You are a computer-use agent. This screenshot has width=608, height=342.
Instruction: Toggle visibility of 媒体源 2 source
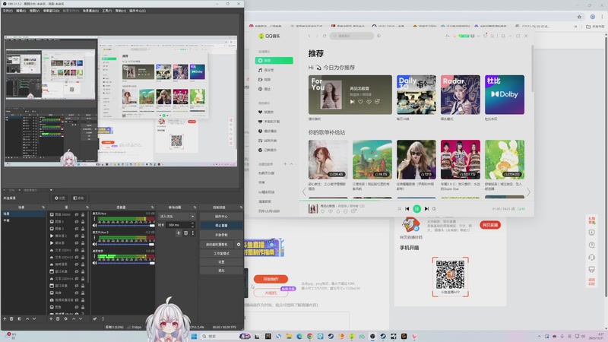tap(77, 236)
